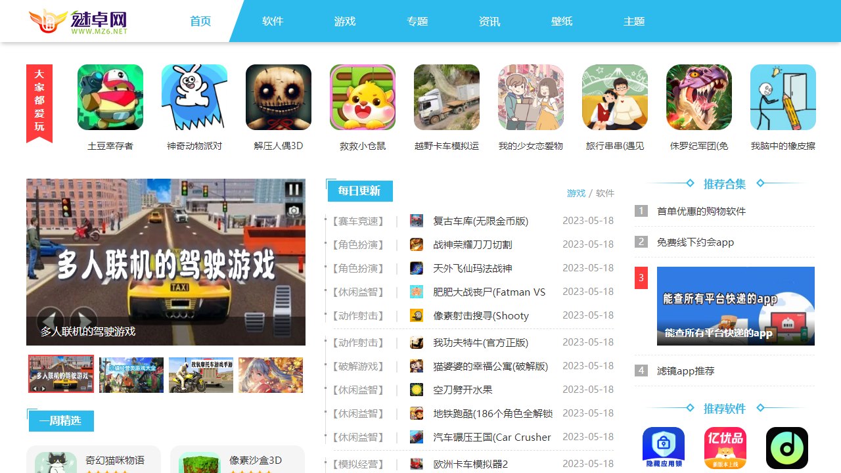
Task: Open the 软件 navigation menu
Action: point(273,21)
